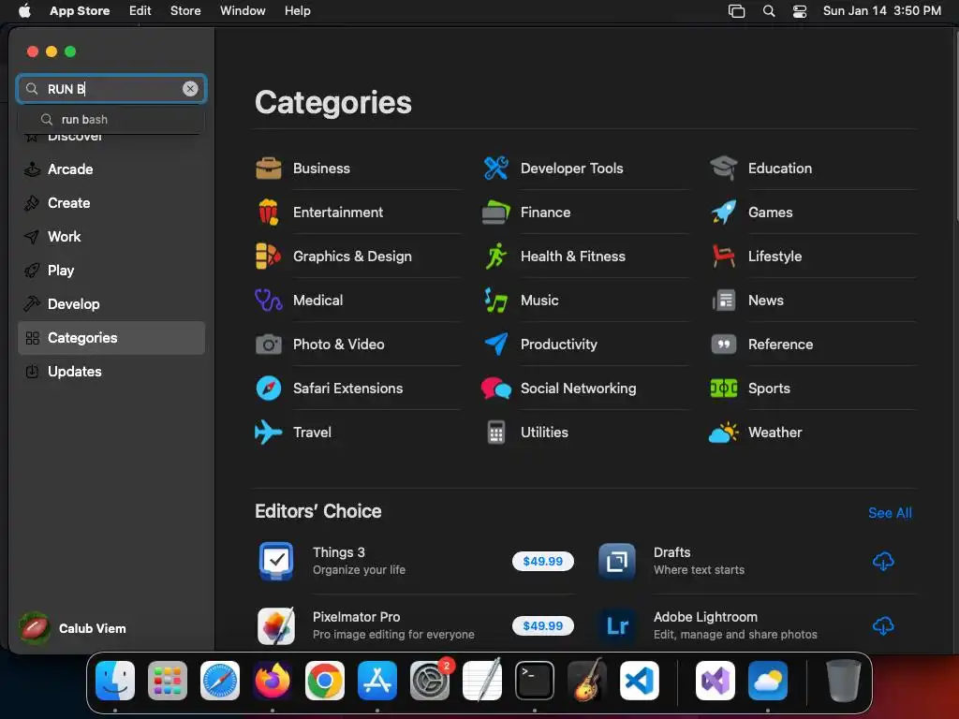Go to the Arcade sidebar section
Image resolution: width=959 pixels, height=719 pixels.
[x=111, y=169]
